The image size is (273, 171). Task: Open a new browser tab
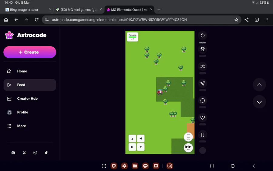(159, 9)
